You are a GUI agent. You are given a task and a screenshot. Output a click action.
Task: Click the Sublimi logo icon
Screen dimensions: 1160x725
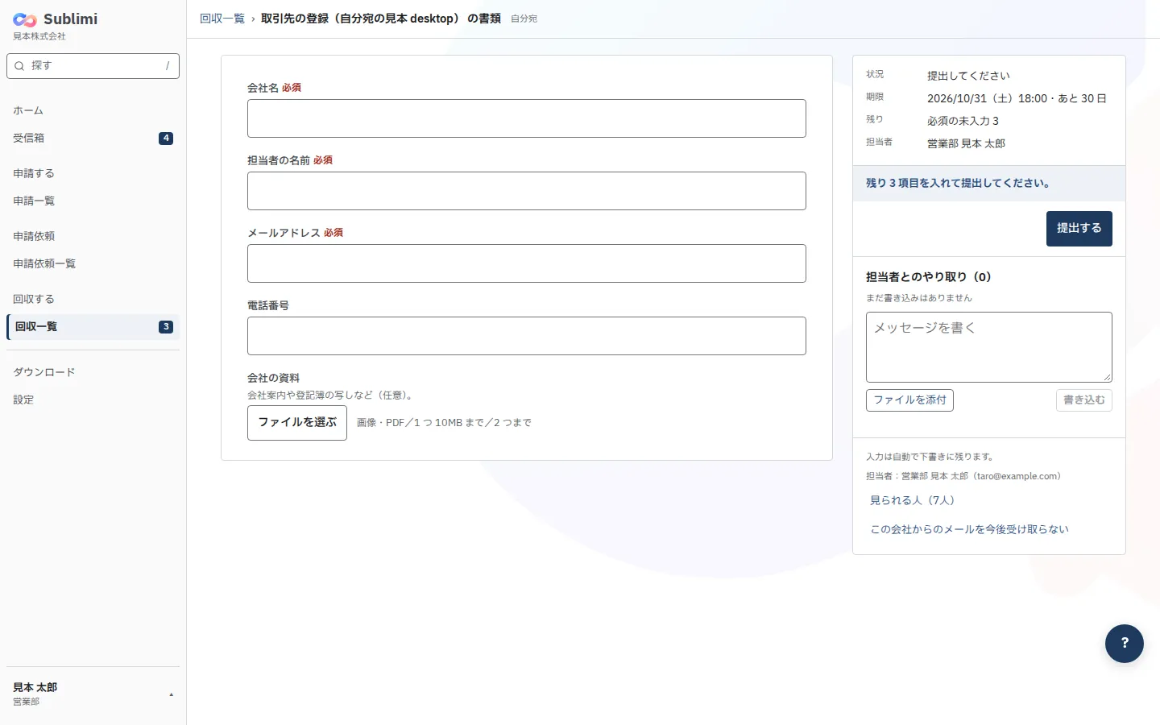(25, 19)
